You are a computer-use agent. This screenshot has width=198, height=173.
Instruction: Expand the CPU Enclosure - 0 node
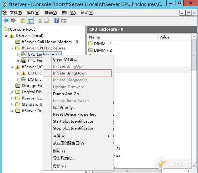[x=18, y=54]
